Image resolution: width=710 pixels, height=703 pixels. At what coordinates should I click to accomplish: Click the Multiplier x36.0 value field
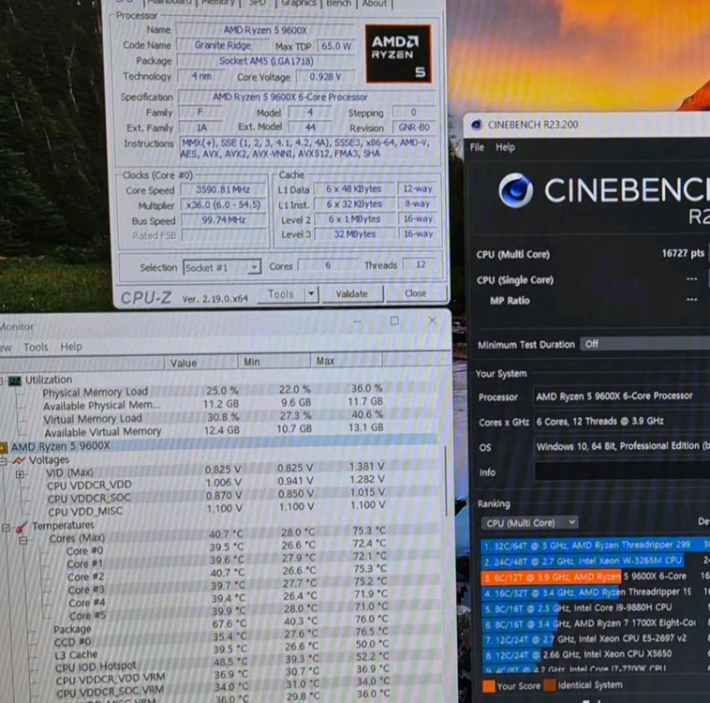point(223,205)
